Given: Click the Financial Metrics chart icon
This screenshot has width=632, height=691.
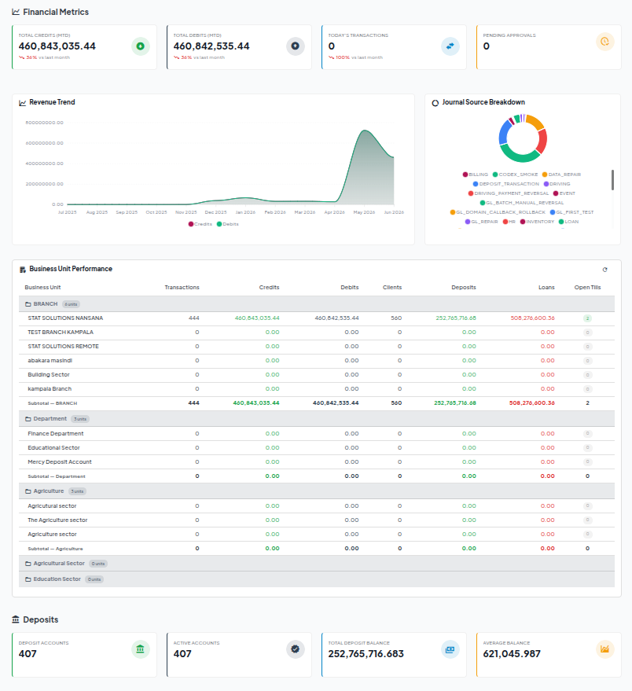Looking at the screenshot, I should click(16, 12).
